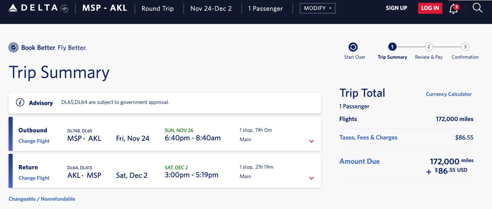Open the notification bell with badge
492x209 pixels.
point(454,9)
